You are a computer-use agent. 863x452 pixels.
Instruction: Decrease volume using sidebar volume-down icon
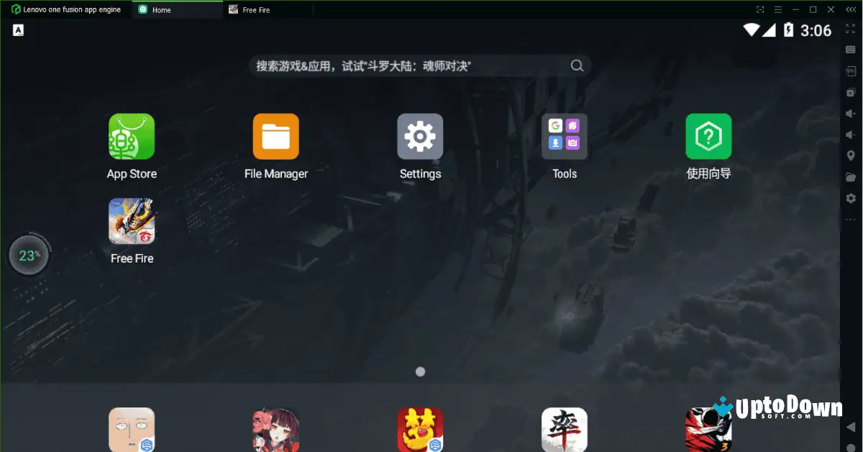(851, 134)
